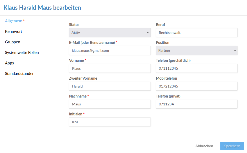The height and width of the screenshot is (153, 247).
Task: Click the Initialen field showing KM
Action: pos(110,122)
